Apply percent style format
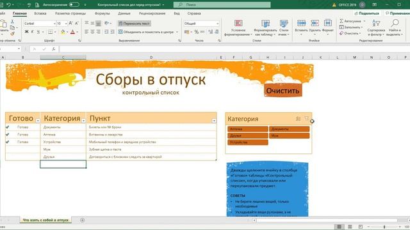The image size is (410, 230). 197,32
